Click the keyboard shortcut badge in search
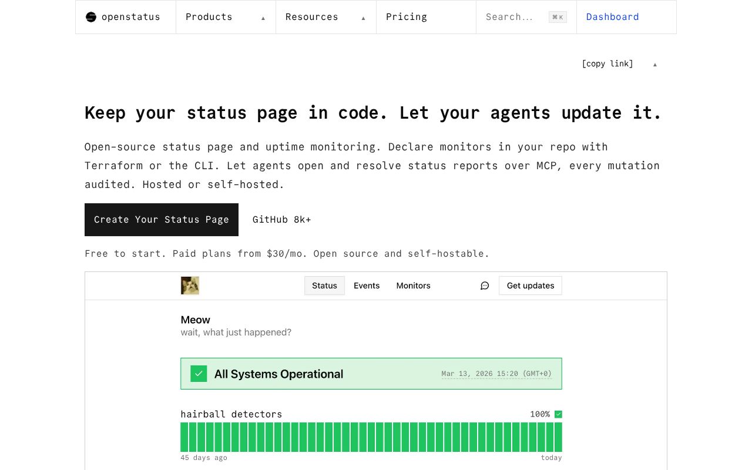752x470 pixels. tap(558, 17)
